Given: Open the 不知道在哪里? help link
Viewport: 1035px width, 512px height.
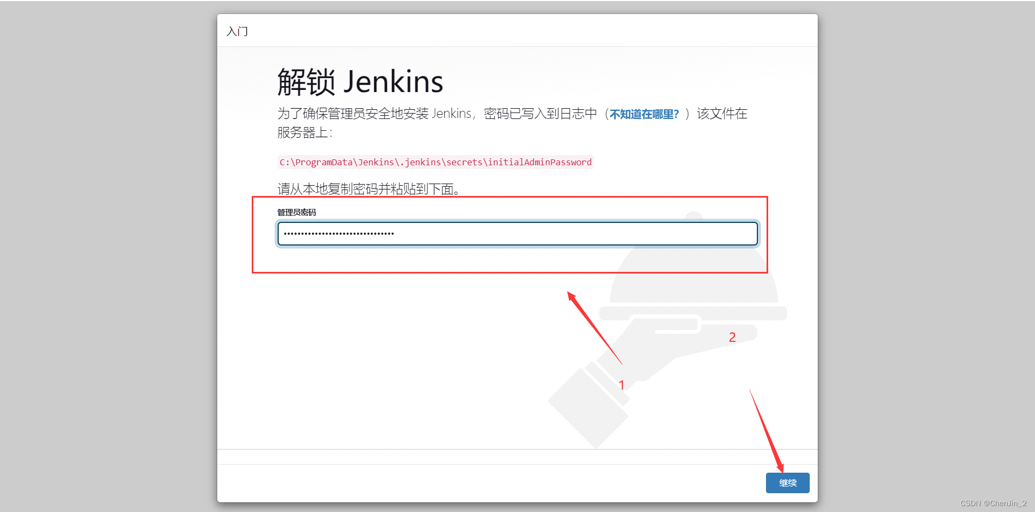Looking at the screenshot, I should pyautogui.click(x=644, y=114).
